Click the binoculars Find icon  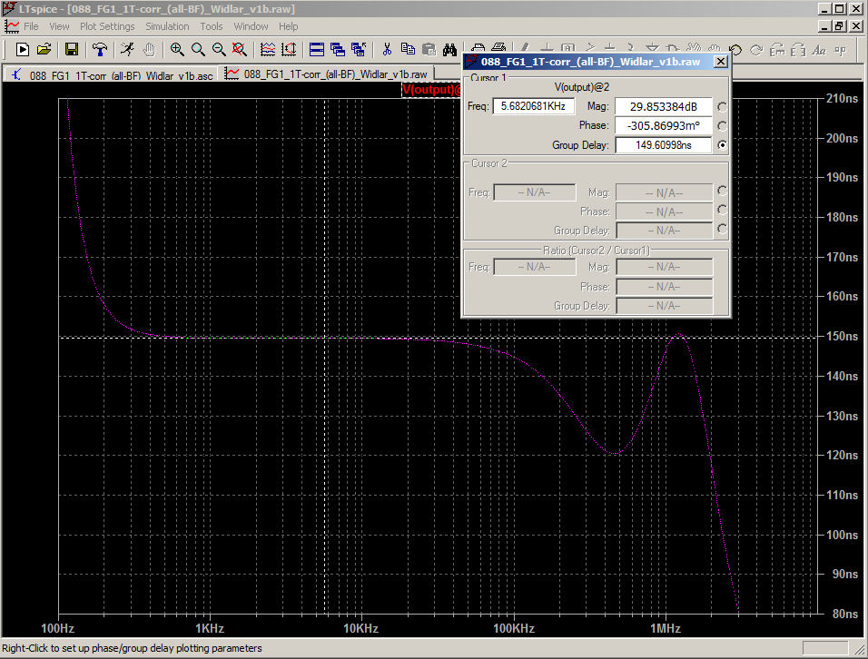(449, 49)
